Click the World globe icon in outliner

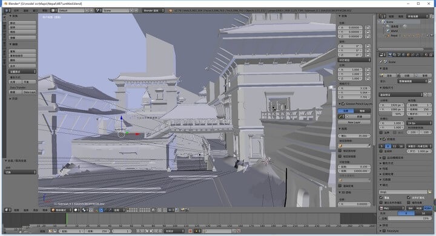[x=388, y=31]
